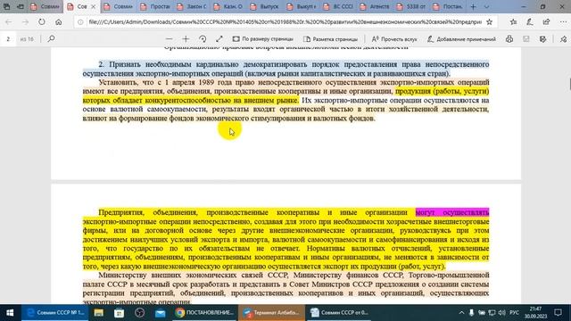This screenshot has height=321, width=571.
Task: Open clock showing 21:47
Action: (535, 313)
